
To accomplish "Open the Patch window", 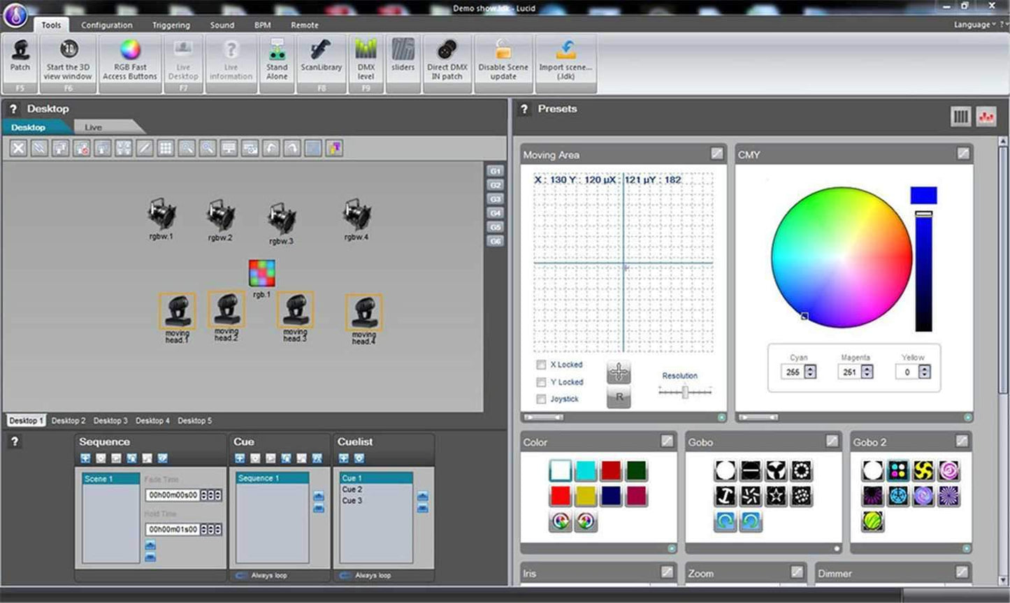I will (x=20, y=59).
